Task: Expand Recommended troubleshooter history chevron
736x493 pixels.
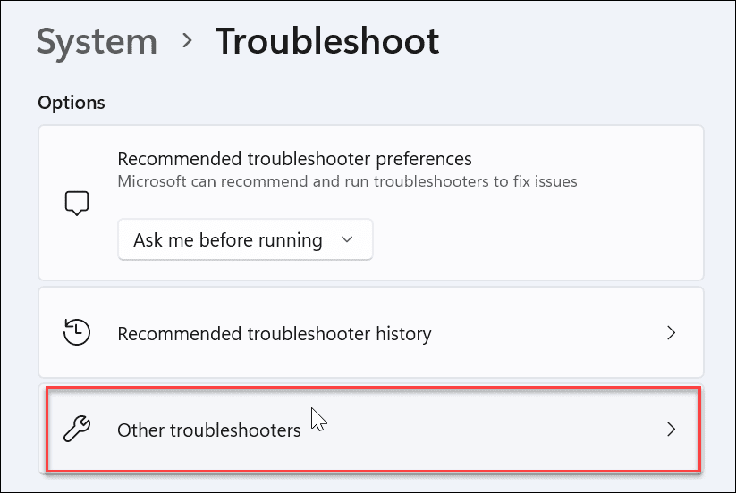Action: pyautogui.click(x=672, y=333)
